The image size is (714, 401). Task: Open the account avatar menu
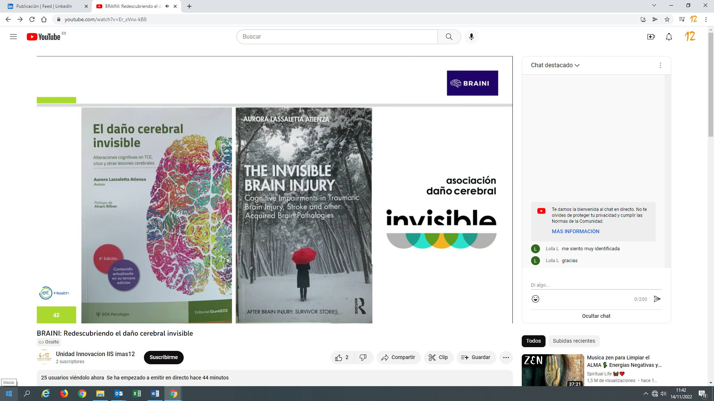pos(690,36)
